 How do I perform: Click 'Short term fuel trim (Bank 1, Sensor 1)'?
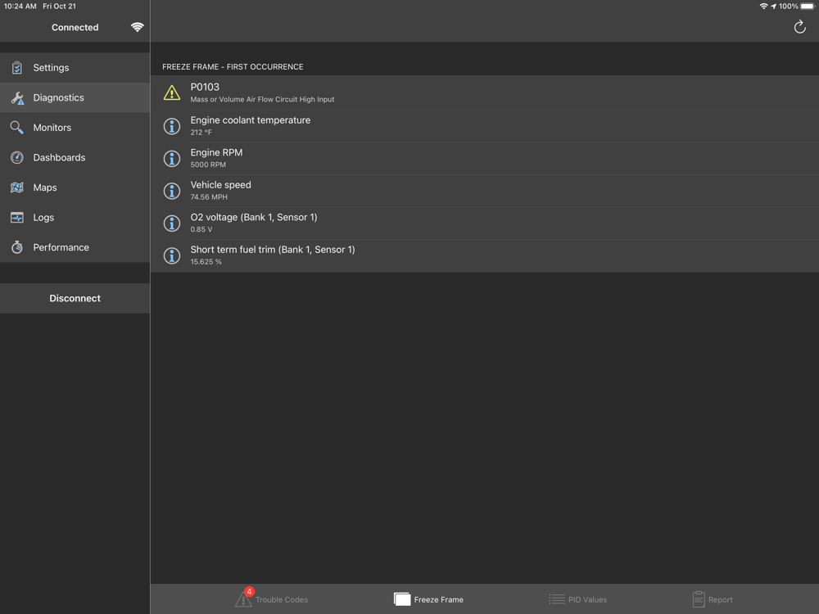(x=273, y=250)
